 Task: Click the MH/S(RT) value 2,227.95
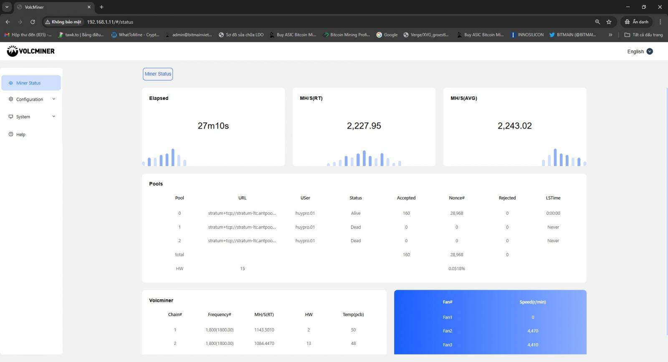tap(364, 126)
